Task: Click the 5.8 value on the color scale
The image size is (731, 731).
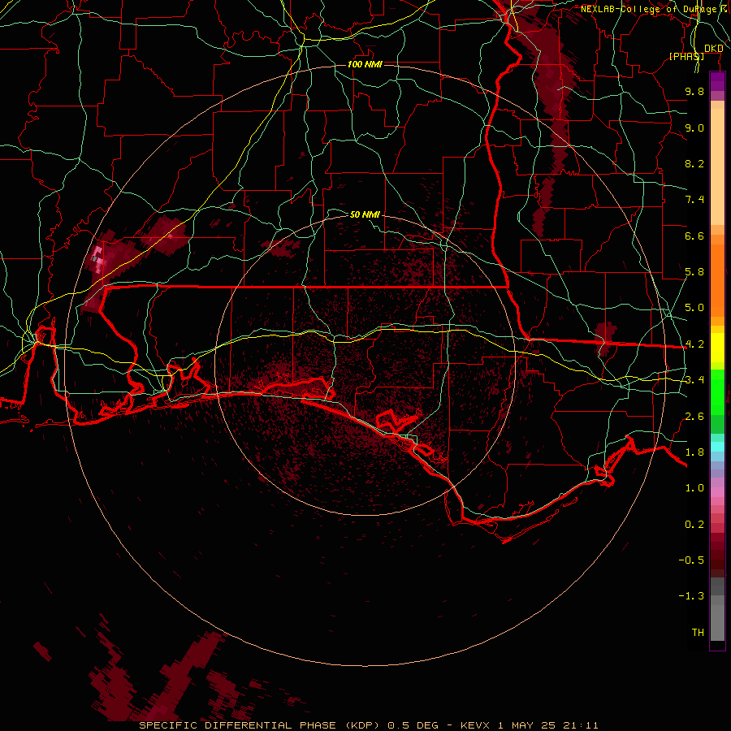Action: click(694, 272)
